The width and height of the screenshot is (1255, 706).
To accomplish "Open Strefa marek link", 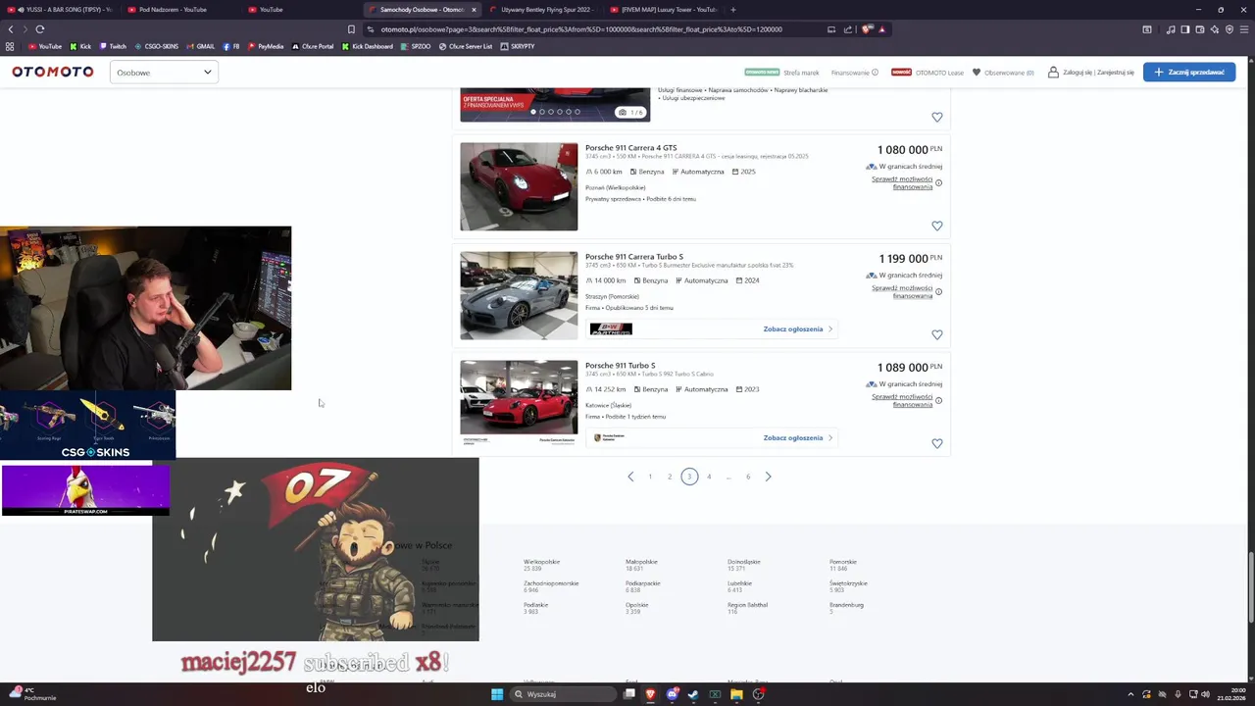I will point(801,73).
